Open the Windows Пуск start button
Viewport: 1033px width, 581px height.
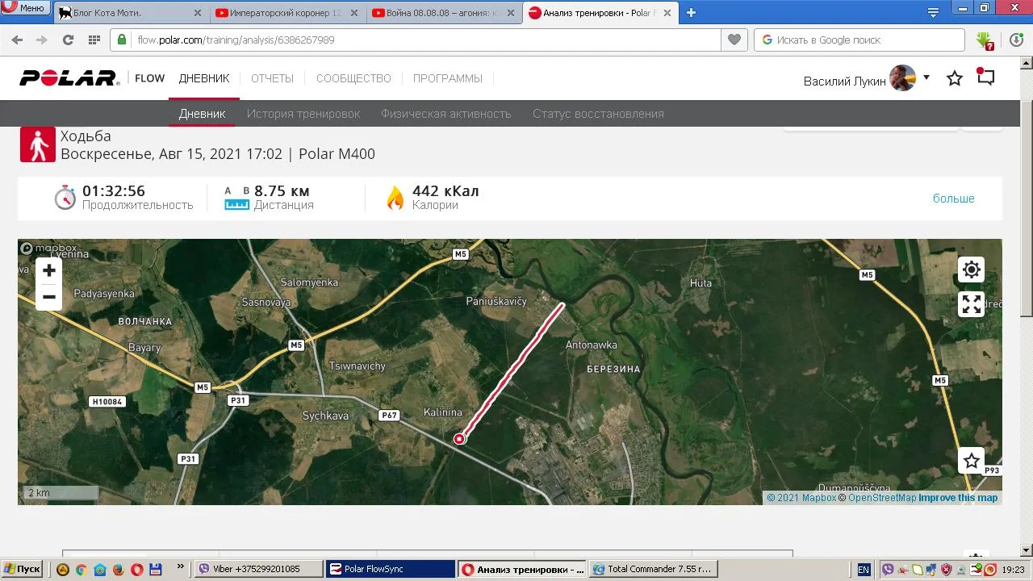point(22,569)
